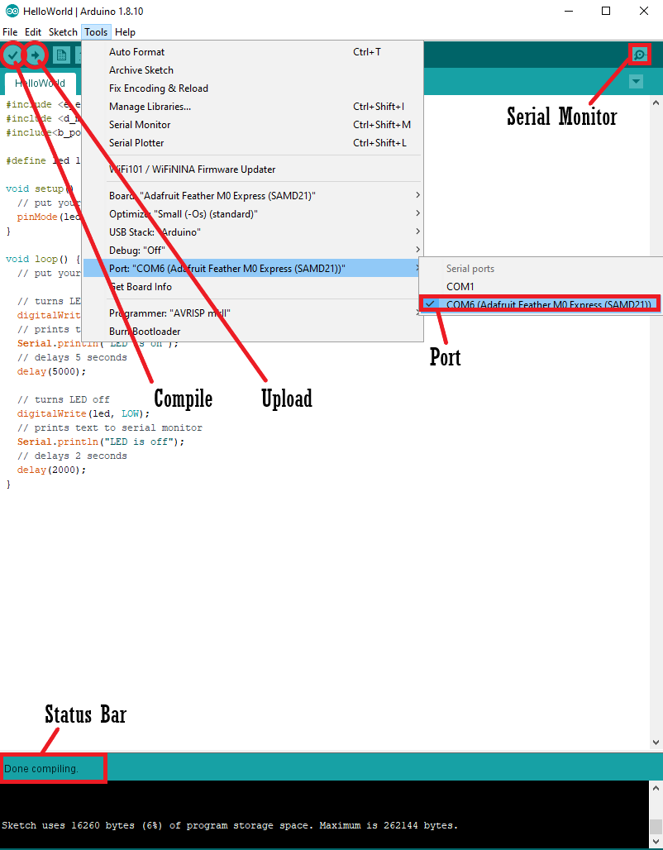Click Burn Bootloader
Viewport: 663px width, 850px height.
point(145,332)
